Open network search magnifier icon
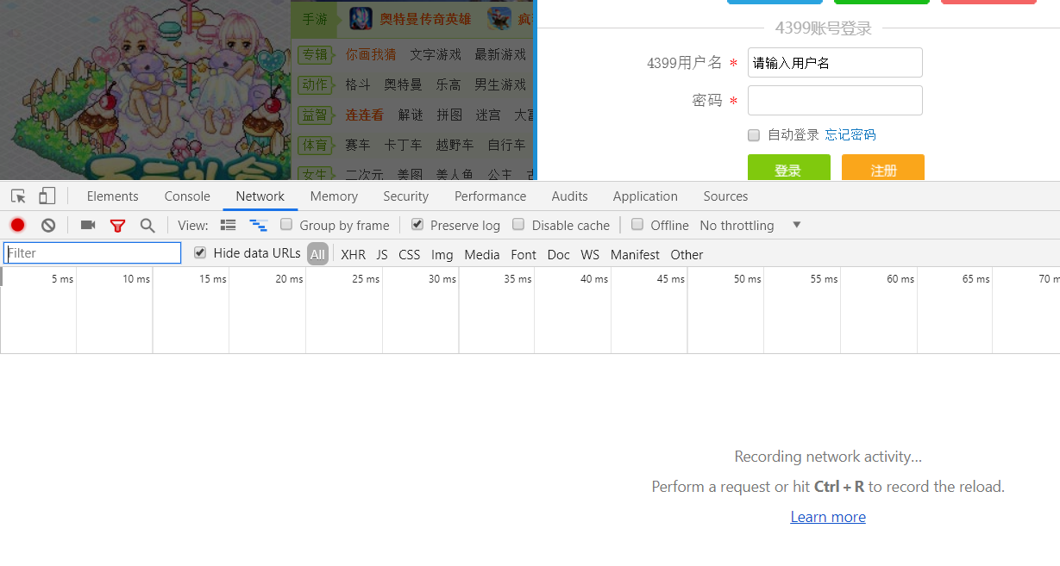The height and width of the screenshot is (566, 1060). click(x=147, y=226)
